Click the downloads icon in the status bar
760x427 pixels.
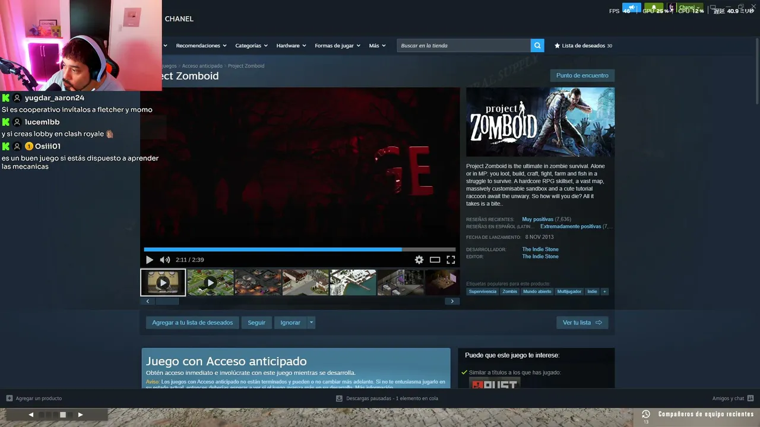click(339, 399)
